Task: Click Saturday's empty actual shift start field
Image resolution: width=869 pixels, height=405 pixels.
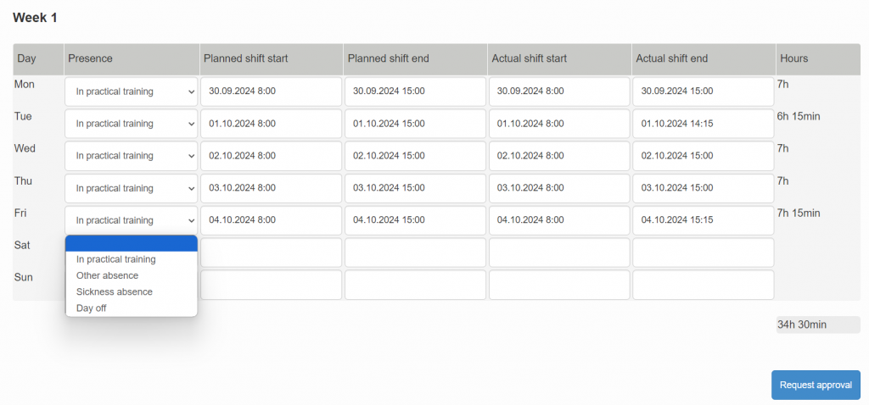Action: pos(559,252)
